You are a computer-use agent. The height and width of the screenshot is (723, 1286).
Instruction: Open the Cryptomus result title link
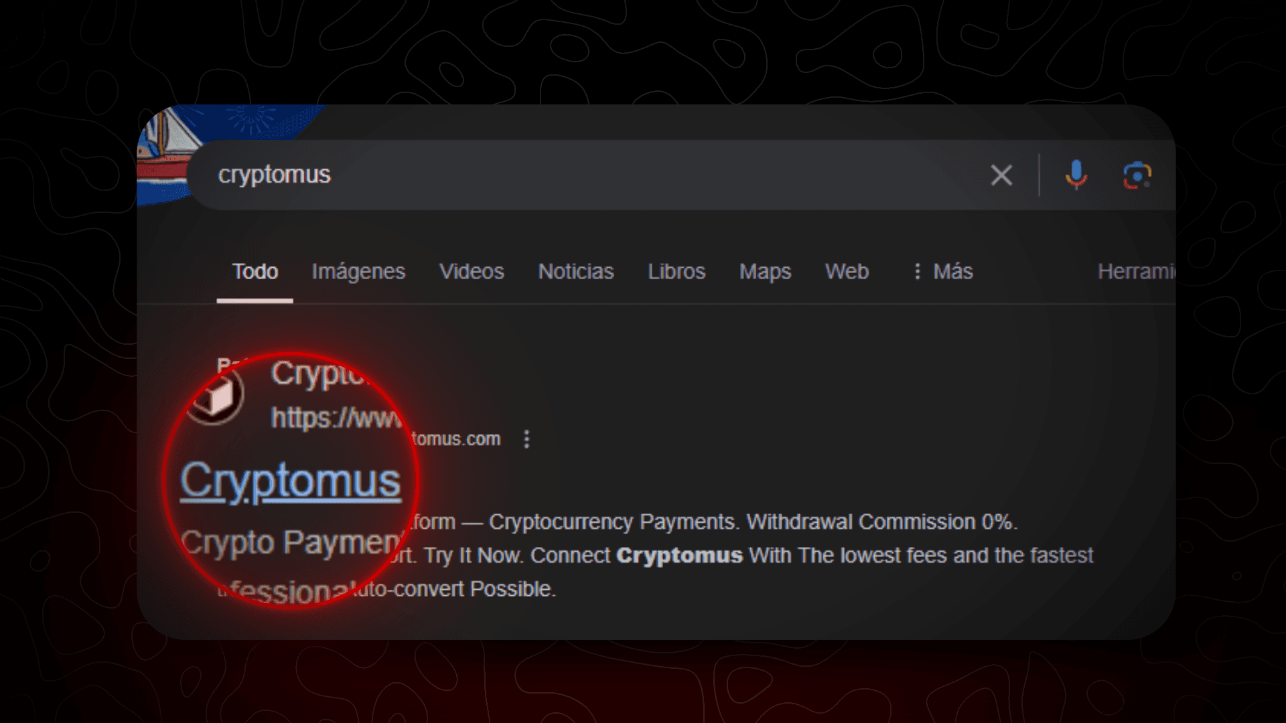point(291,481)
